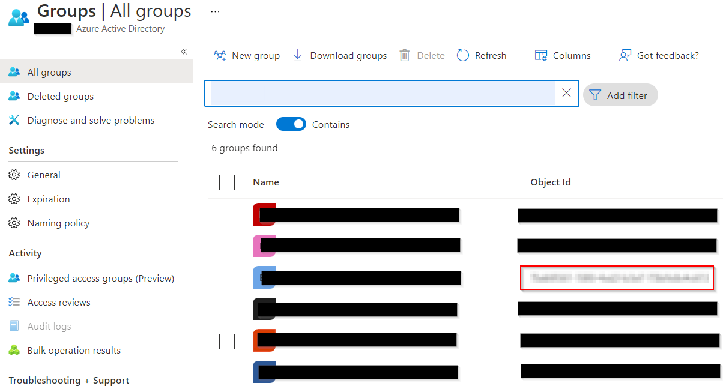
Task: Clear the search box with X
Action: pos(566,93)
